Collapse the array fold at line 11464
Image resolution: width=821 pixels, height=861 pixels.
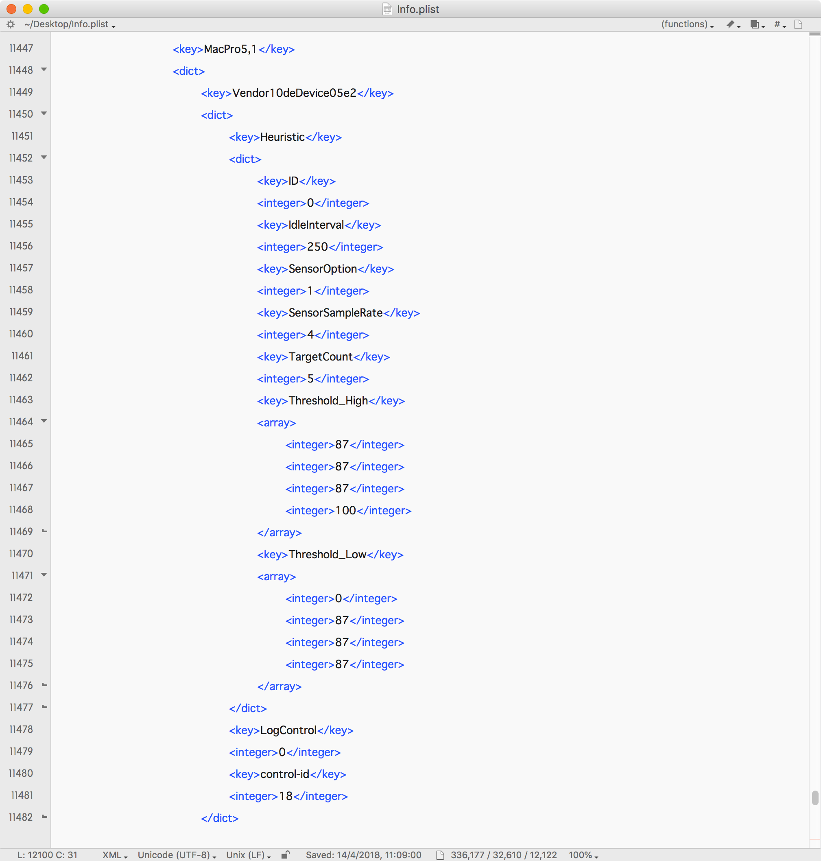click(44, 421)
